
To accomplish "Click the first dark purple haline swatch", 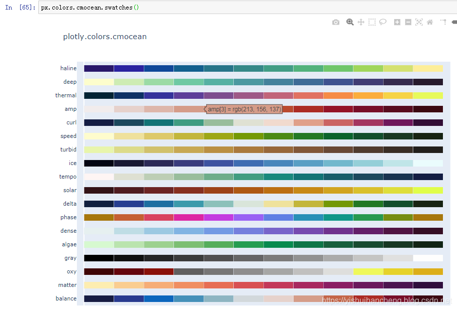I will 99,68.
